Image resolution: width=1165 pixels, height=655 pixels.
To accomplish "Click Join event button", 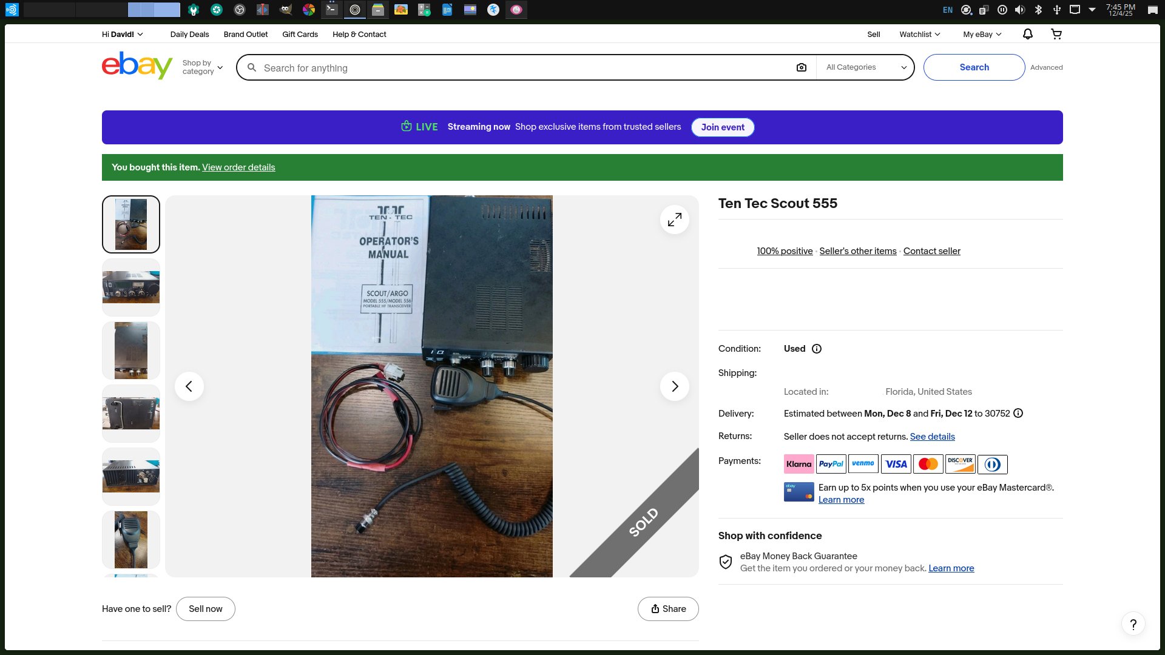I will click(722, 127).
